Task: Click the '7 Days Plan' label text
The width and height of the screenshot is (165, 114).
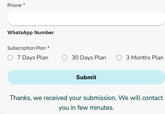Action: tap(33, 58)
